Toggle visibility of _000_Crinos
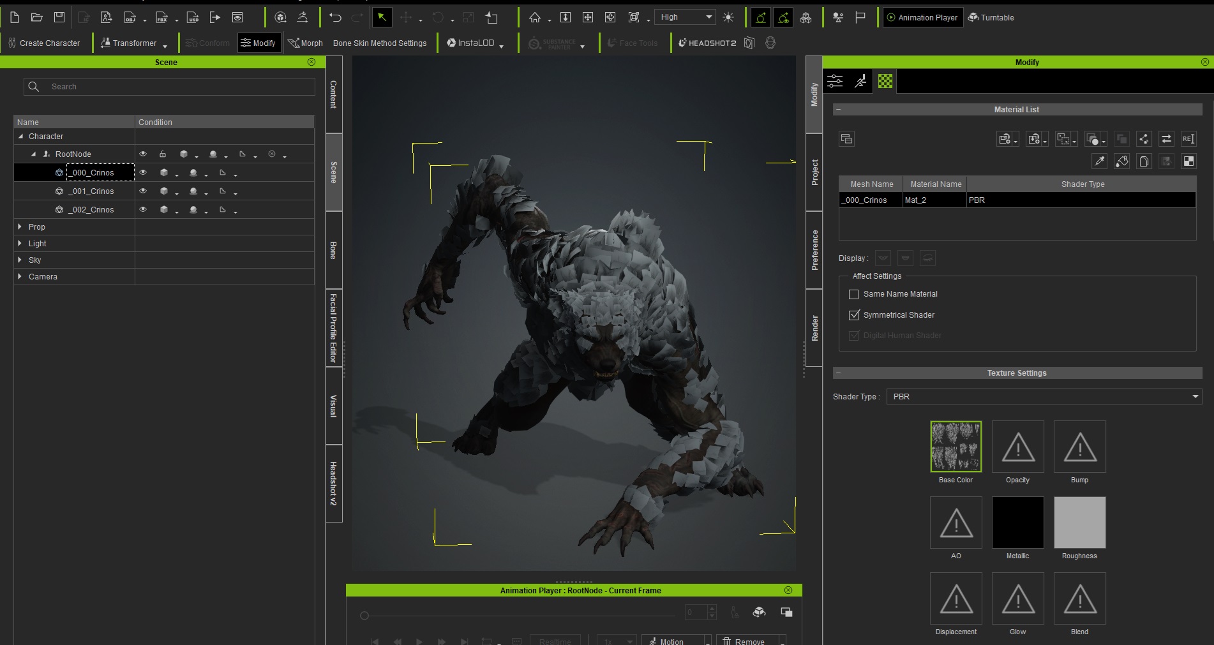Screen dimensions: 1214x645 click(x=143, y=172)
